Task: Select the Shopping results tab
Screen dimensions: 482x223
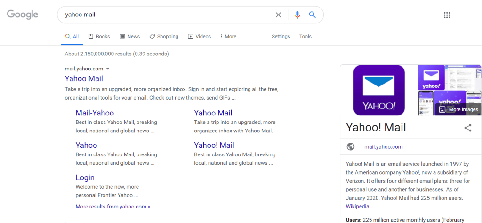Action: [x=164, y=37]
